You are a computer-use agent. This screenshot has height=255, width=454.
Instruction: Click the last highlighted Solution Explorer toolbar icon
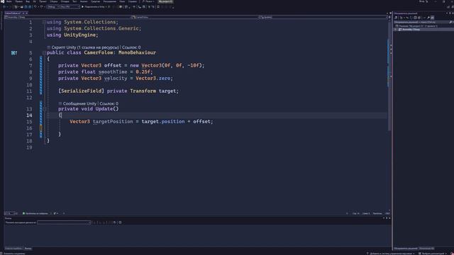click(x=432, y=18)
